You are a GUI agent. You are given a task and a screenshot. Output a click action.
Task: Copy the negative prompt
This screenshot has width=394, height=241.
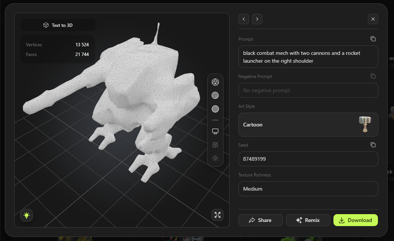[373, 76]
